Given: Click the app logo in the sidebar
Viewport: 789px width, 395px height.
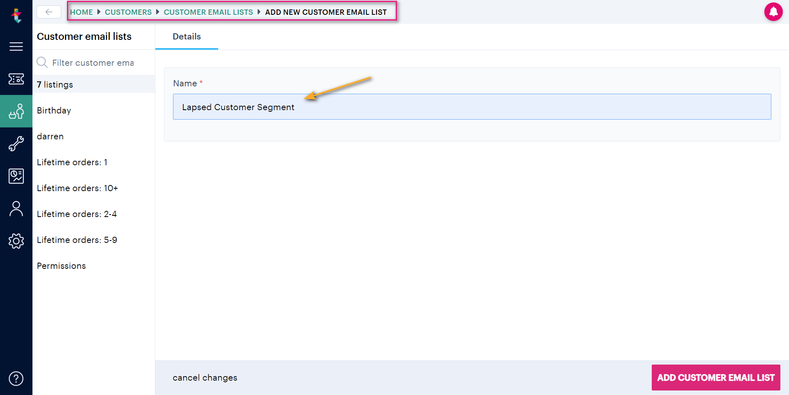Looking at the screenshot, I should [16, 16].
